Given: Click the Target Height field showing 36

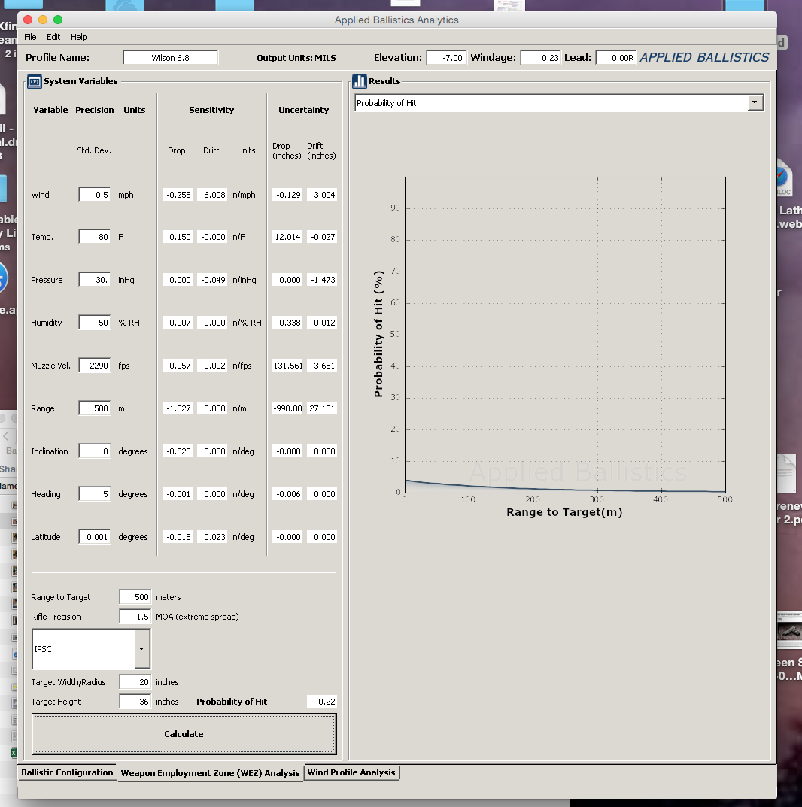Looking at the screenshot, I should click(x=135, y=702).
